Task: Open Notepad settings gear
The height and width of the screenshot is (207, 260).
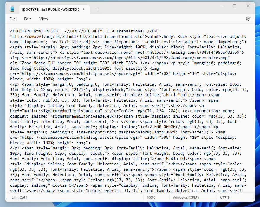Action: [248, 19]
